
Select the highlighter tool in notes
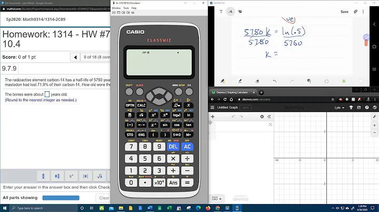[x=240, y=81]
